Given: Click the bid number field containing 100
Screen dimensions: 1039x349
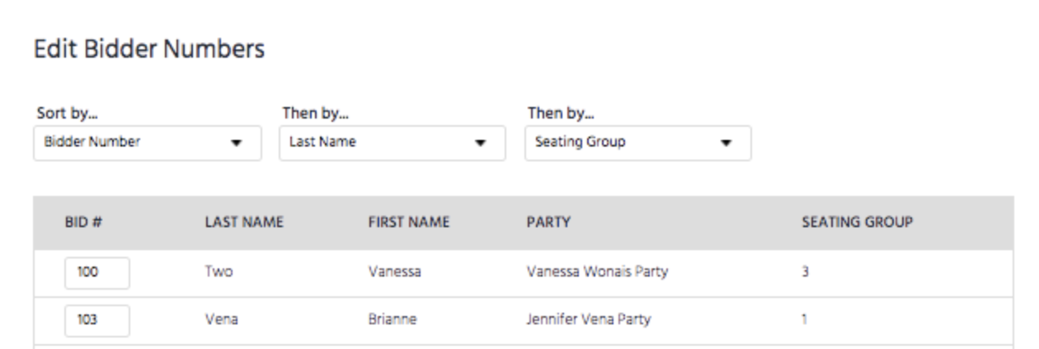Looking at the screenshot, I should [x=96, y=272].
